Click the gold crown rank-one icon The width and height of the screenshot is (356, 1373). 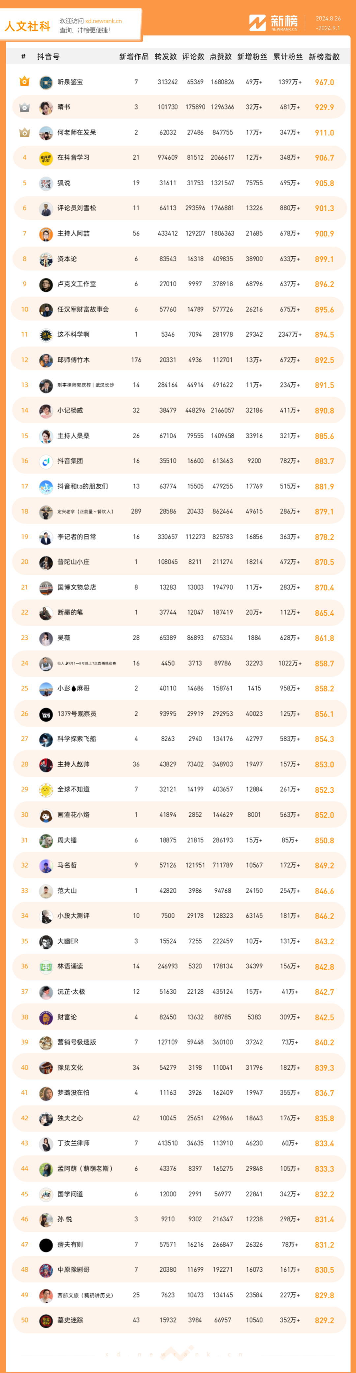coord(24,82)
